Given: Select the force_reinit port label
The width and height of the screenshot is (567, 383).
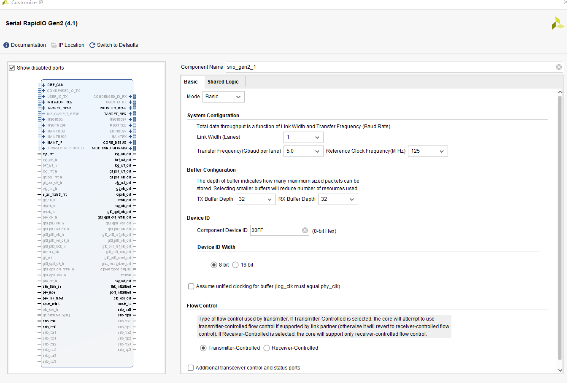Looking at the screenshot, I should (51, 304).
